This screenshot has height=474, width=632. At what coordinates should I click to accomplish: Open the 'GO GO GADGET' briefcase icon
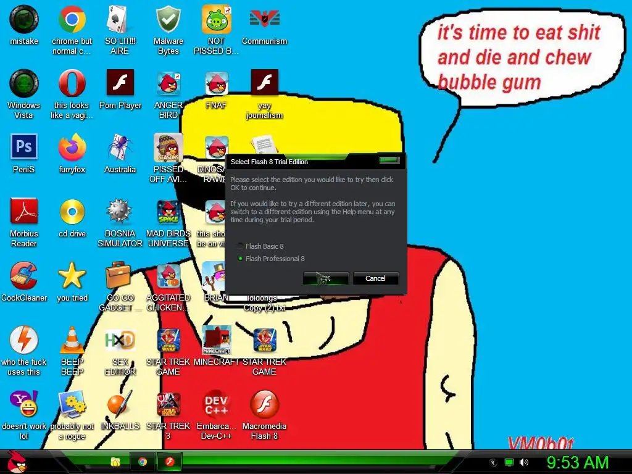118,275
